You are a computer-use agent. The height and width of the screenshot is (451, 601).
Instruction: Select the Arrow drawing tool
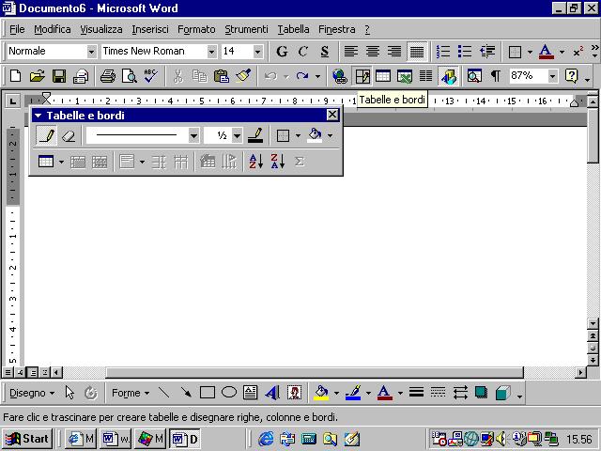(x=186, y=393)
